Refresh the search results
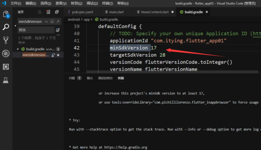 click(x=39, y=12)
